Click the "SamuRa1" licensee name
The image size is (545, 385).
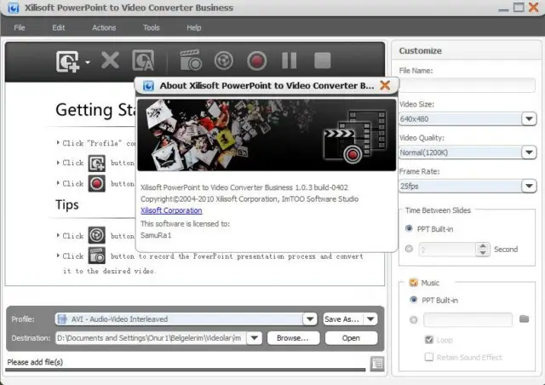pos(156,235)
